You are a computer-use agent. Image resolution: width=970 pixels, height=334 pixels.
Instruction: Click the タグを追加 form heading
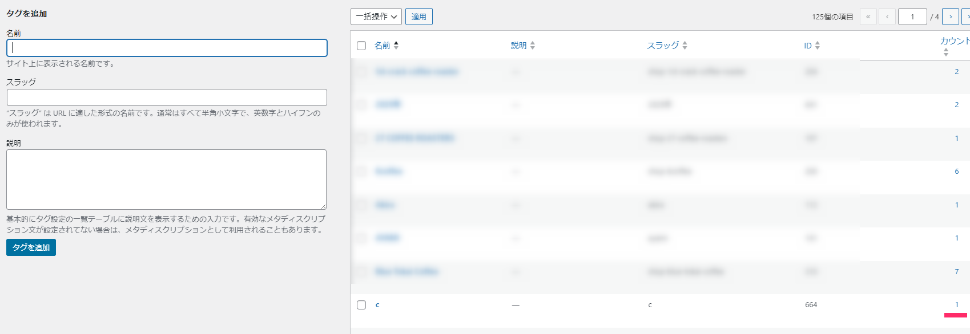pyautogui.click(x=27, y=14)
